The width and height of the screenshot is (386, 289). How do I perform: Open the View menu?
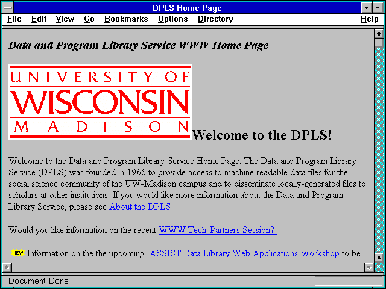click(x=65, y=19)
